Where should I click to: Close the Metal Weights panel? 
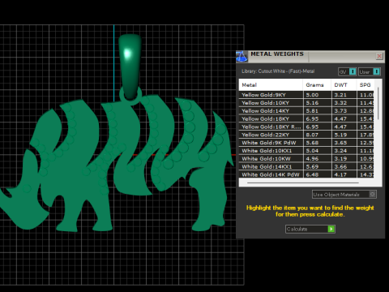click(x=379, y=56)
